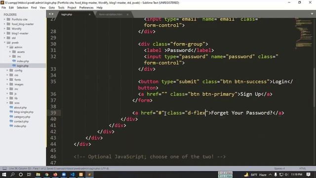Open the Selection menu
316x178 pixels.
[x=22, y=8]
